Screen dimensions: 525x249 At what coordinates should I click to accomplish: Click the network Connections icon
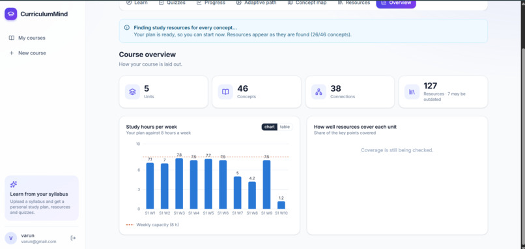pos(319,92)
